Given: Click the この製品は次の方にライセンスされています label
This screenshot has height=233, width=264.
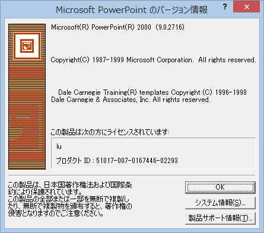Looking at the screenshot, I should pyautogui.click(x=110, y=132).
